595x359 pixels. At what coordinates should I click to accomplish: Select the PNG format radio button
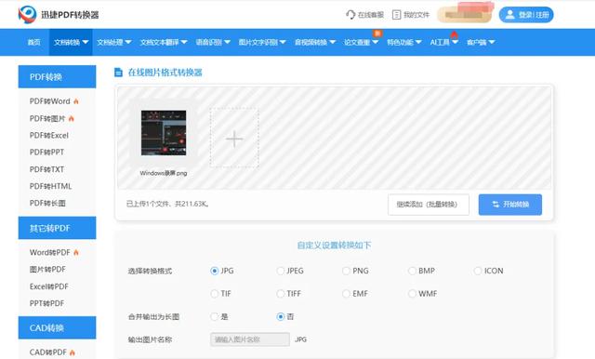click(346, 271)
